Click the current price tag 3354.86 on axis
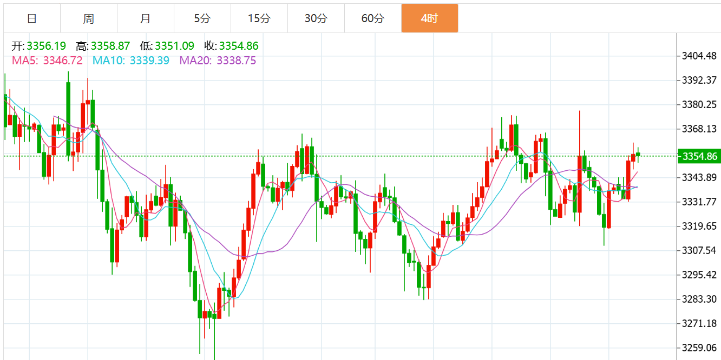 click(699, 156)
